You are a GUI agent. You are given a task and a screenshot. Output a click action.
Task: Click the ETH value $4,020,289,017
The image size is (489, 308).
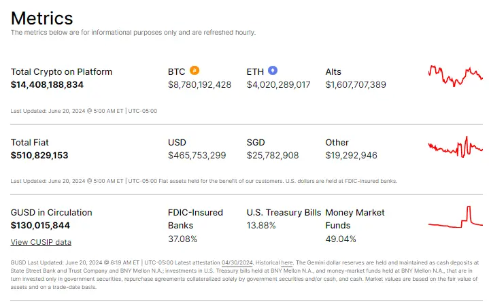pos(278,85)
